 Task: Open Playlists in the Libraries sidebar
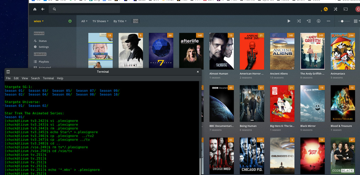point(44,62)
